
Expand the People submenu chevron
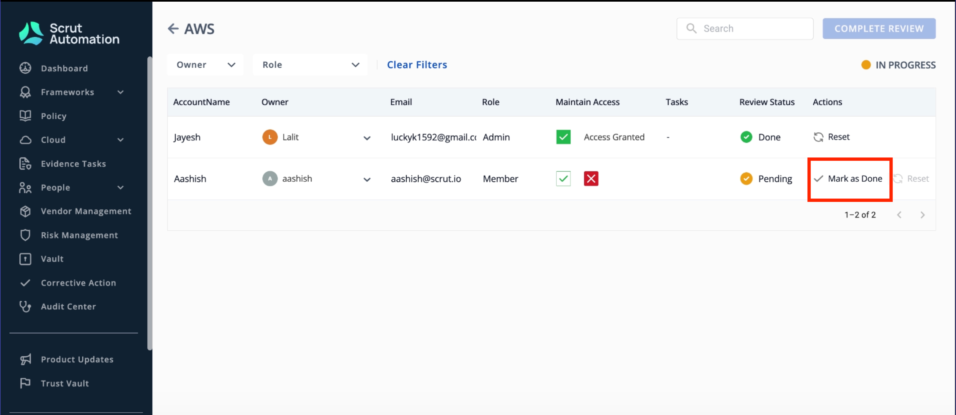pos(120,188)
